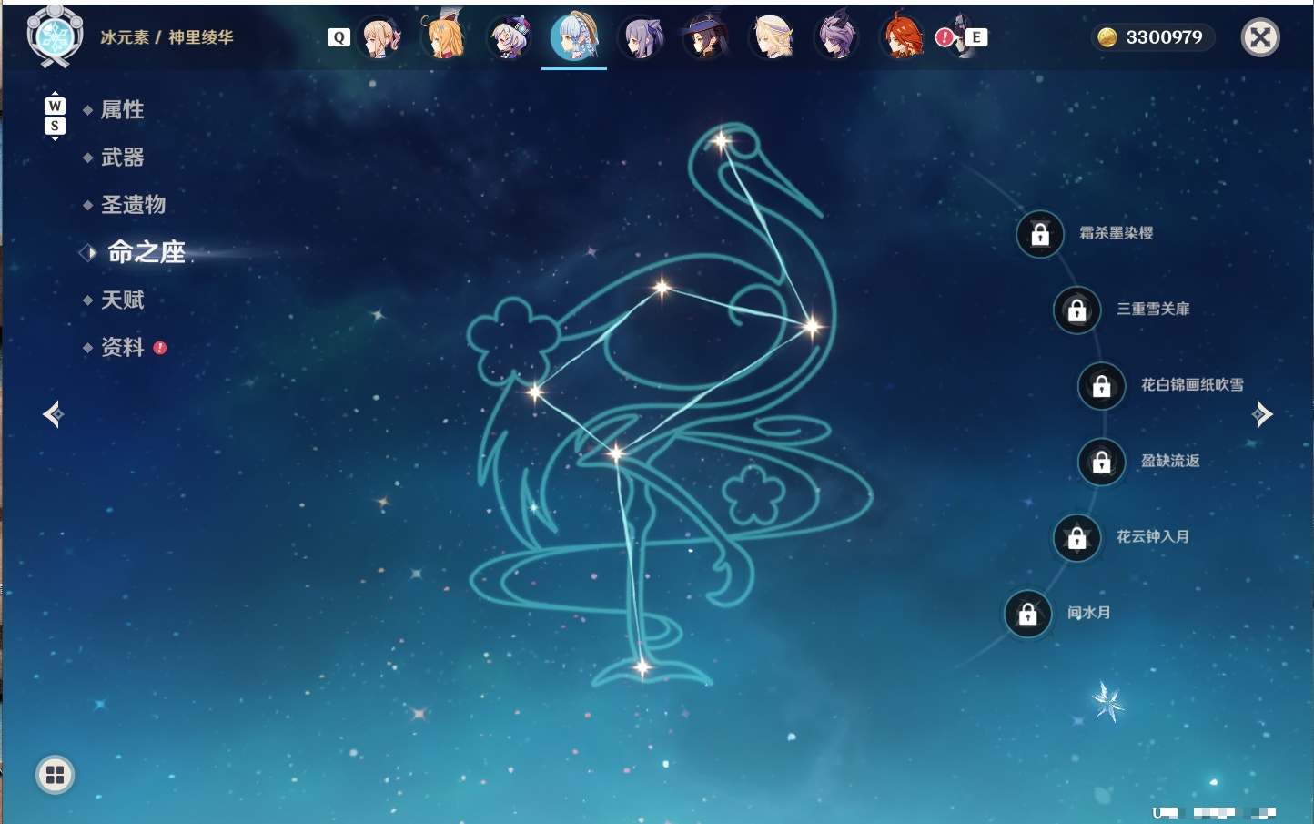
Task: Click the lock icon for 花白锦画纸吹雪
Action: click(1101, 386)
